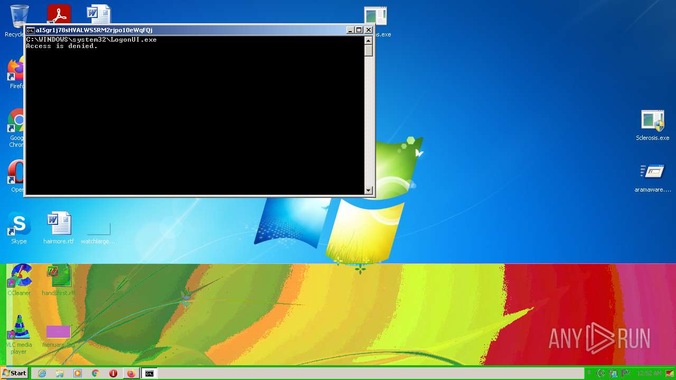Screen dimensions: 676x380
Task: Open the volume tray icon
Action: pos(600,373)
